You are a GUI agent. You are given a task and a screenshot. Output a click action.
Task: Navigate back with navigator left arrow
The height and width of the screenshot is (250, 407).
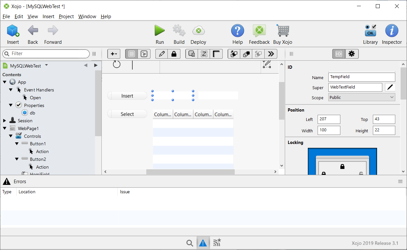pos(85,65)
